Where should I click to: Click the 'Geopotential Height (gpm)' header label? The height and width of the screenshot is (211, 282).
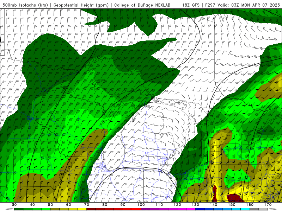click(x=81, y=5)
